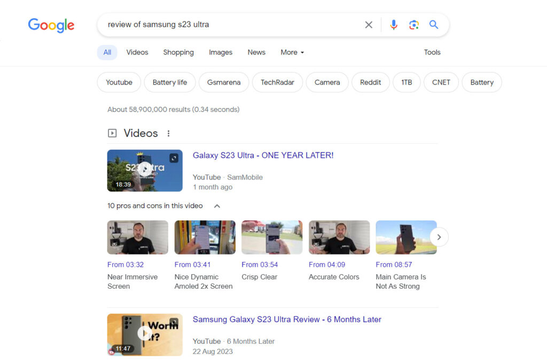Collapse the pros and cons section
The image size is (547, 362).
pos(217,205)
